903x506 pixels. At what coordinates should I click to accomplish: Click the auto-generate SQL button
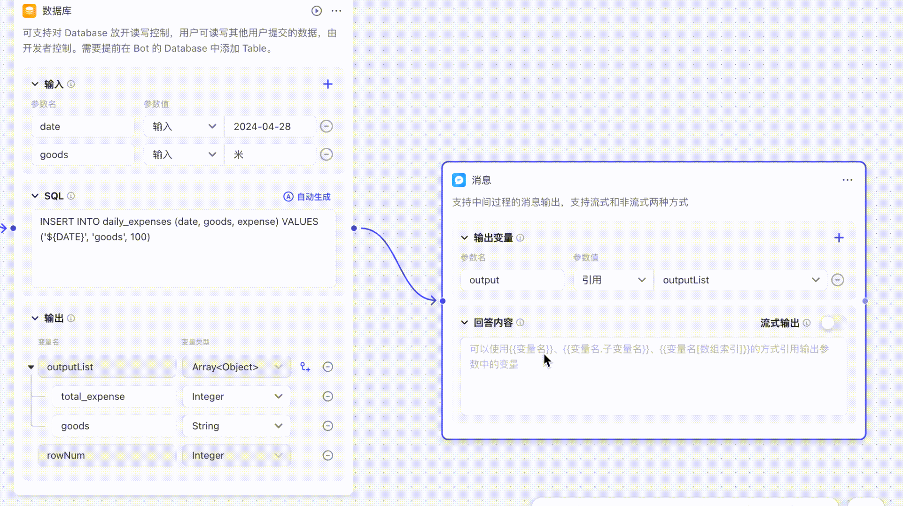coord(307,197)
